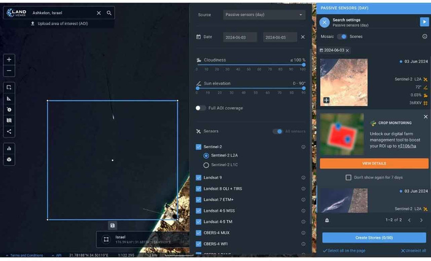This screenshot has width=431, height=261.
Task: Open the second 03 Jun 2024 scene thumbnail
Action: pos(344,200)
